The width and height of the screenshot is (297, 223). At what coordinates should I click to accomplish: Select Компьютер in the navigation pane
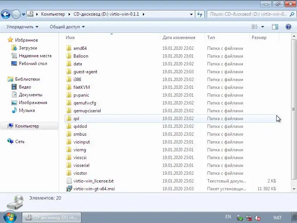click(27, 126)
